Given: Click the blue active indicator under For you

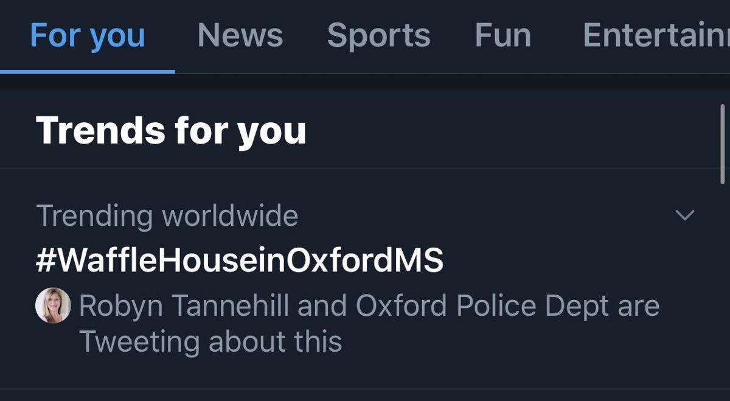Looking at the screenshot, I should click(x=88, y=71).
